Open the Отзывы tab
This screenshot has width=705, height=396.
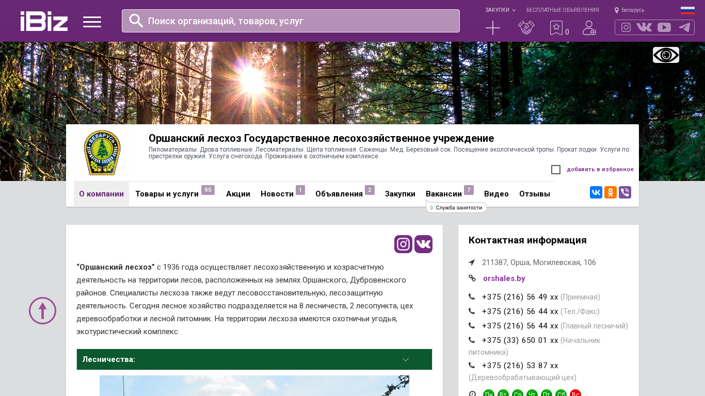(x=535, y=194)
